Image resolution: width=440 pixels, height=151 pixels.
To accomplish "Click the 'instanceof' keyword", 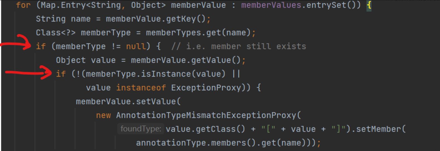I will [x=141, y=88].
